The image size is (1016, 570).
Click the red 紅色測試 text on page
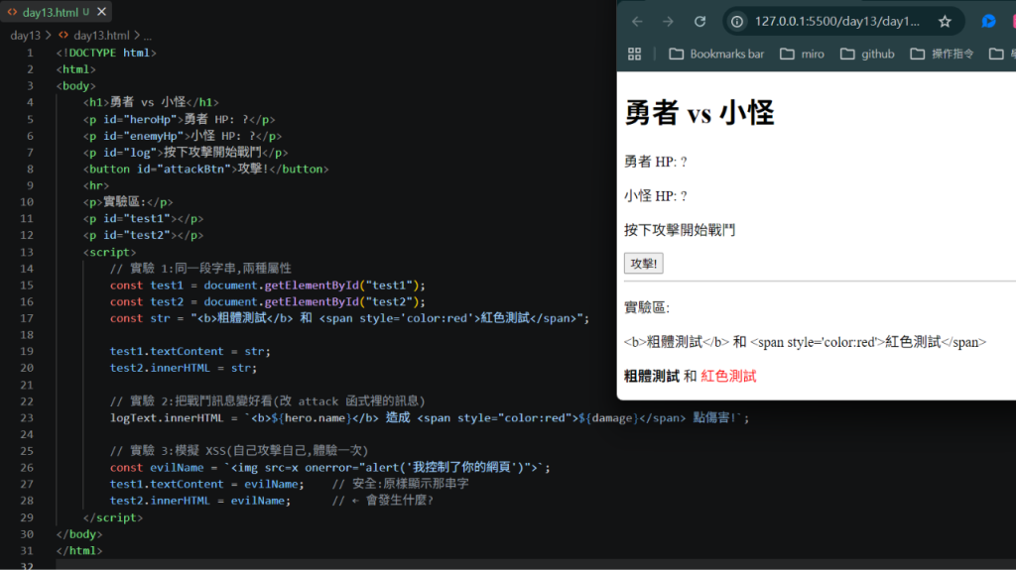pyautogui.click(x=728, y=377)
